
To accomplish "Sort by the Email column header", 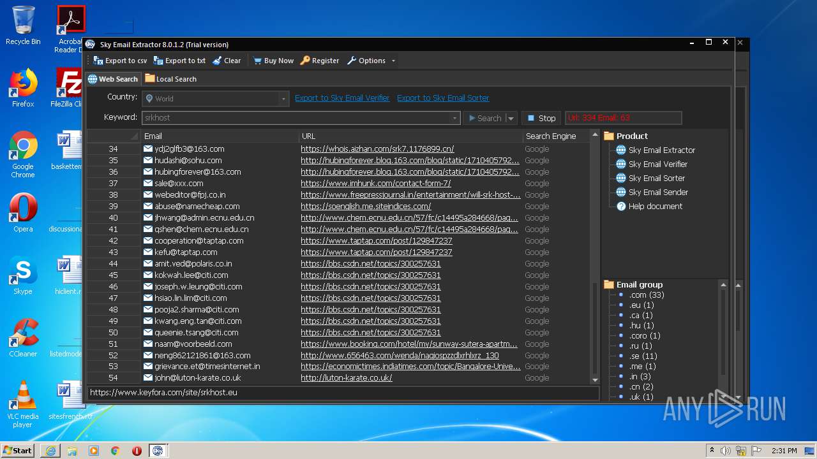I will pyautogui.click(x=220, y=136).
